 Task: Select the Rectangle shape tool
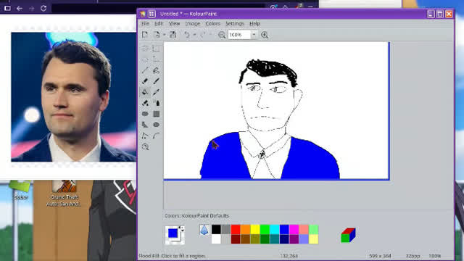click(157, 114)
